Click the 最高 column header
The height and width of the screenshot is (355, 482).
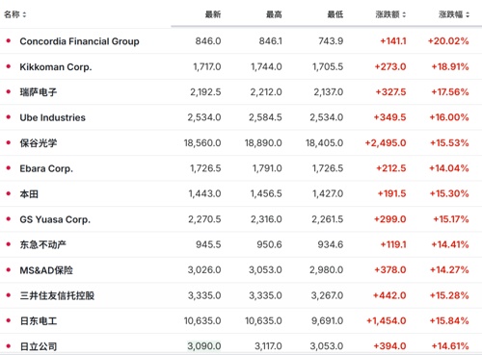pos(274,14)
